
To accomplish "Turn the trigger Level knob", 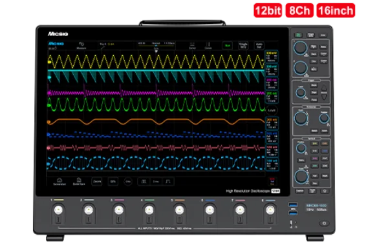I will (x=301, y=93).
